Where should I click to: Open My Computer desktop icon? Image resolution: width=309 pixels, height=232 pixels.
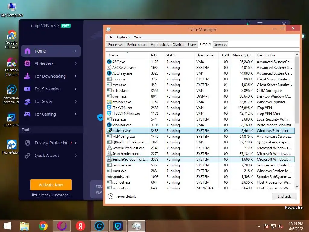pos(12,10)
